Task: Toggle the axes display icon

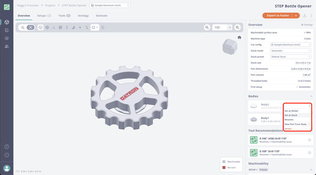Action: pyautogui.click(x=54, y=28)
